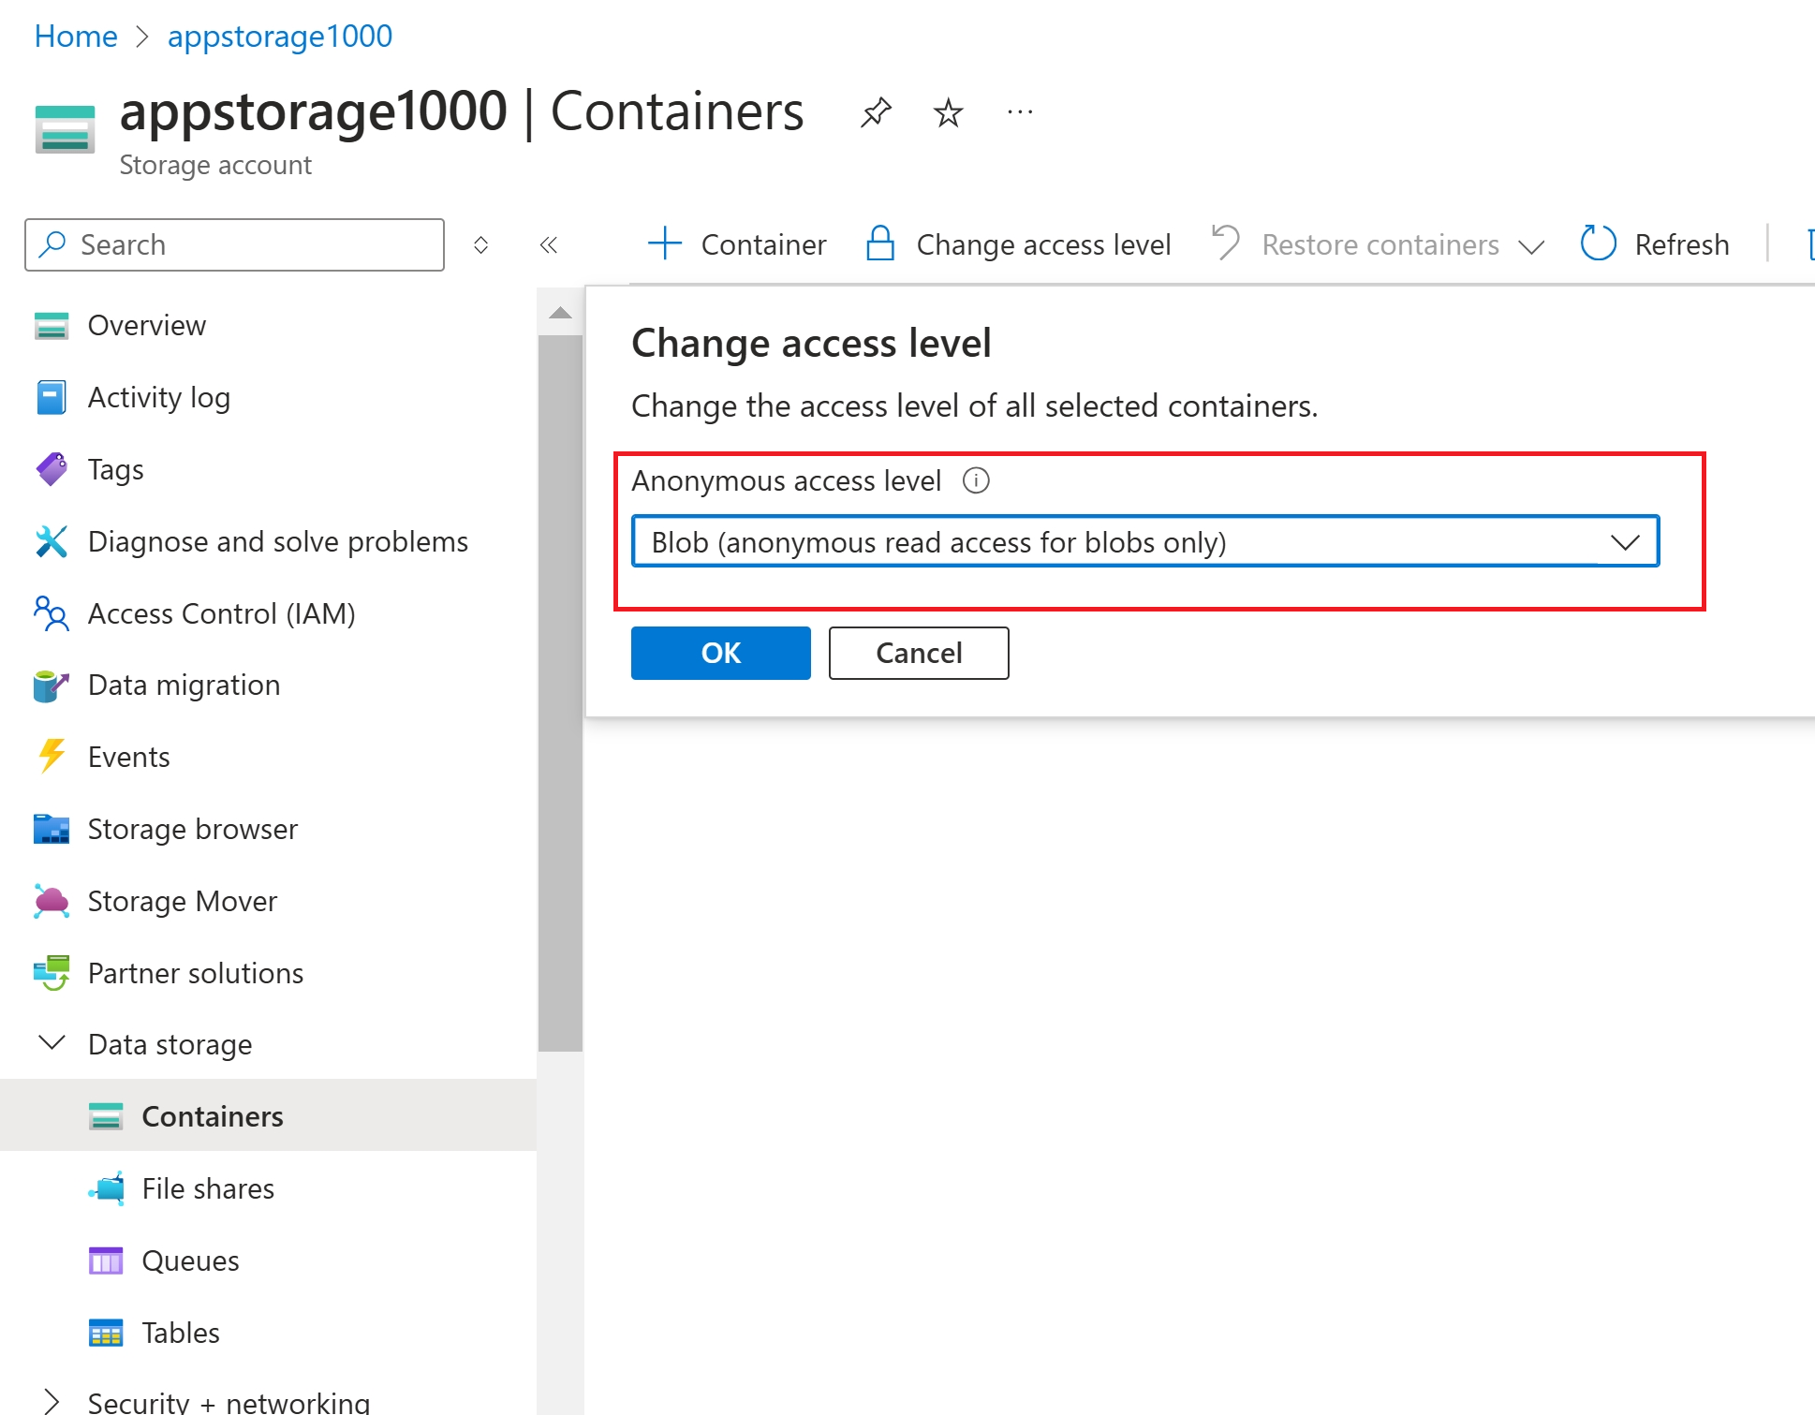The height and width of the screenshot is (1415, 1815).
Task: Click the sidebar scrollbar up arrow
Action: point(560,313)
